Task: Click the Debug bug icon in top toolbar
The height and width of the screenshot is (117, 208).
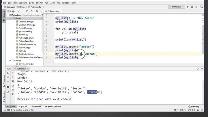Action: click(x=192, y=7)
